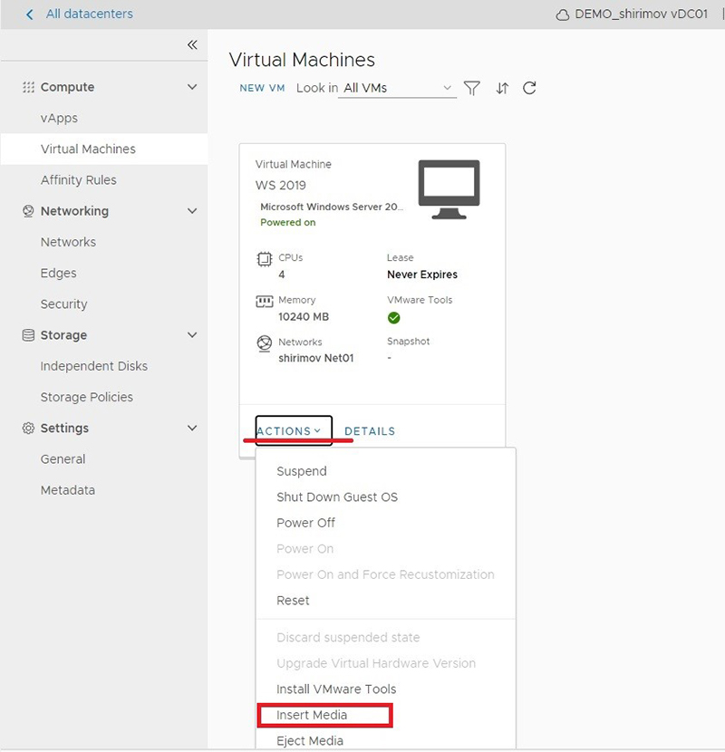Collapse the Storage section chevron

pyautogui.click(x=192, y=335)
